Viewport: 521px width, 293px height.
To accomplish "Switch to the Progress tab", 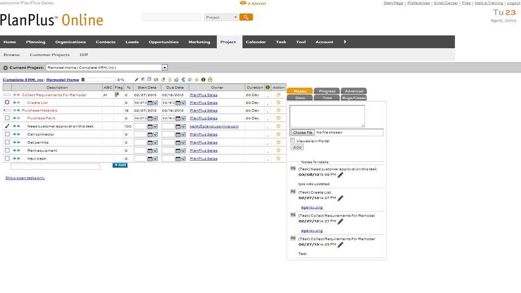I will (327, 91).
